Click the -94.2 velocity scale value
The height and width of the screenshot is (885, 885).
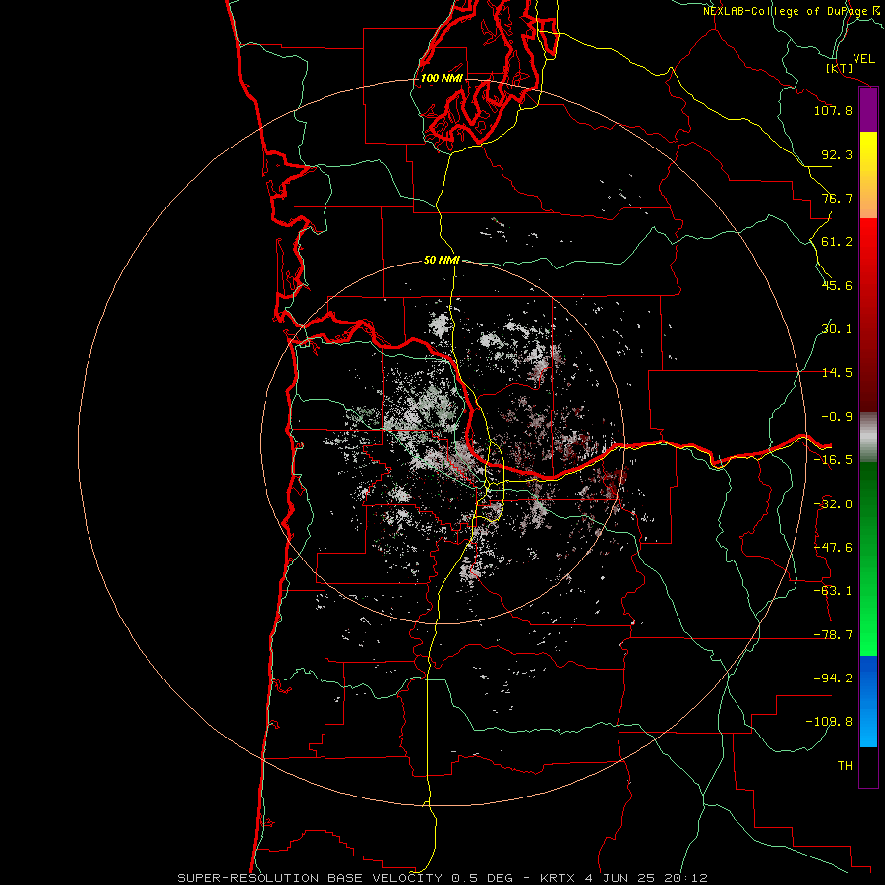tap(833, 678)
